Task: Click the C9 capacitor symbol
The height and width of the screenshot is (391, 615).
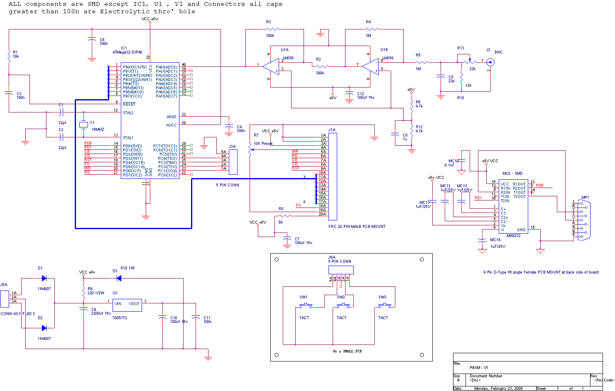Action: pos(83,309)
